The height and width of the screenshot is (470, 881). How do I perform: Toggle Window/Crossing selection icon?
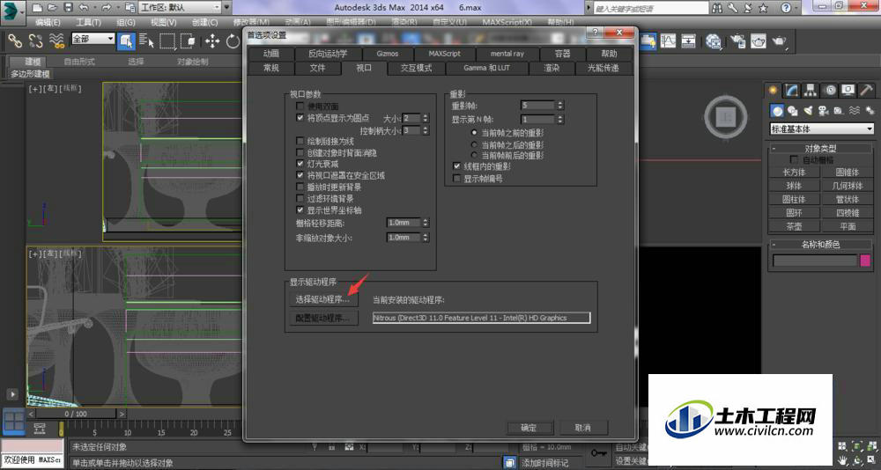click(188, 41)
